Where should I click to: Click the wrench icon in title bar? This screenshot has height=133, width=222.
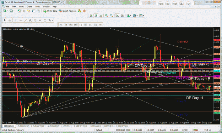181,4
